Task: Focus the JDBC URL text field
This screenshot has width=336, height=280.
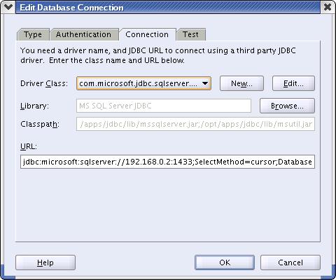Action: click(x=167, y=162)
